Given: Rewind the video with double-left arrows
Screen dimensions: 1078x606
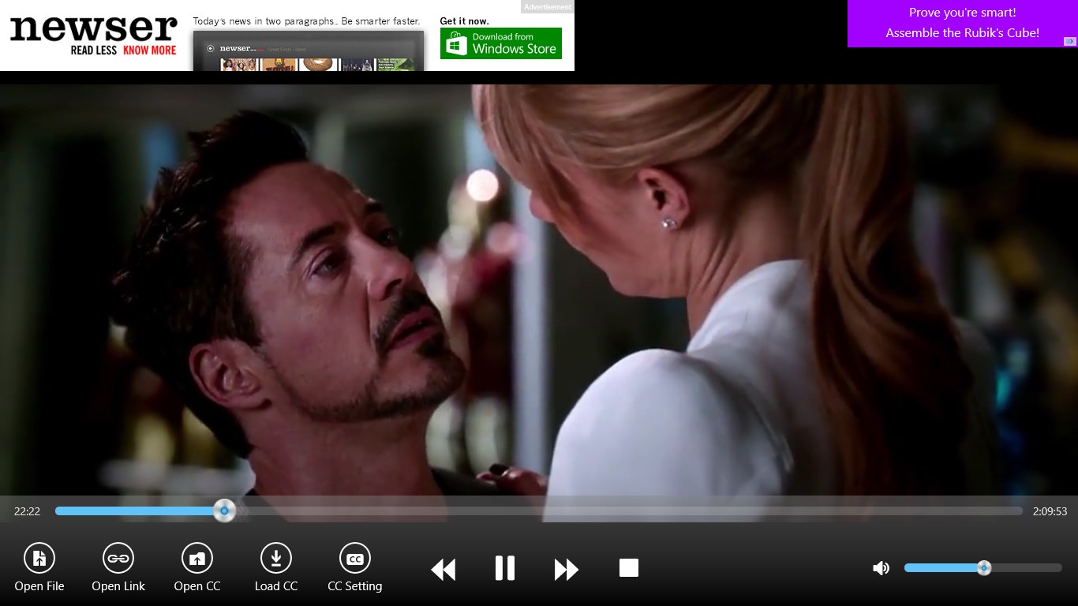Looking at the screenshot, I should coord(444,569).
